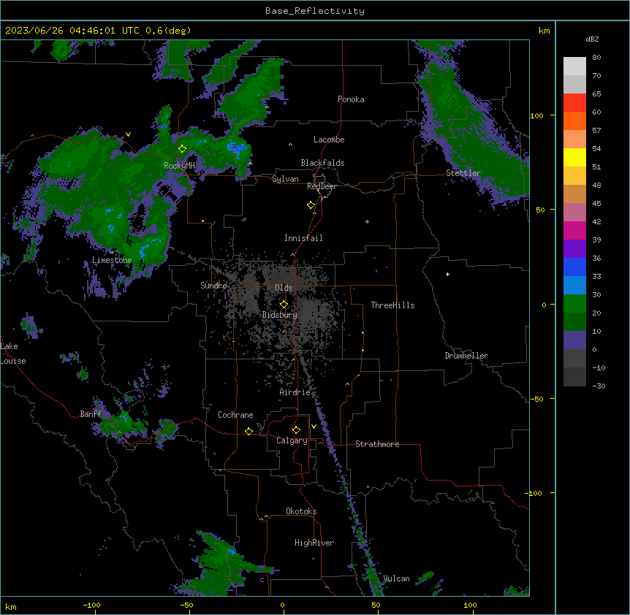
Task: Click the 100 tick label on right vertical axis
Action: (536, 115)
